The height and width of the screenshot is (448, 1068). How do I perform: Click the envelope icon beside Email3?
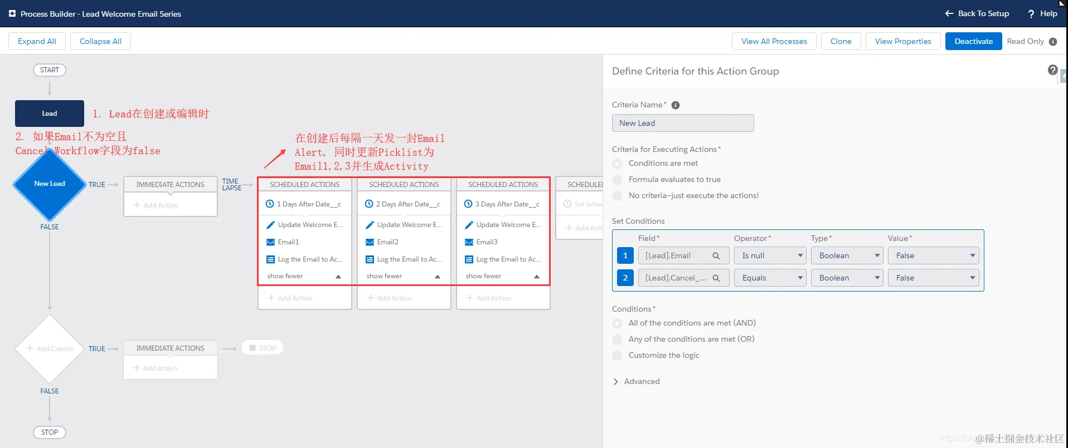tap(469, 242)
